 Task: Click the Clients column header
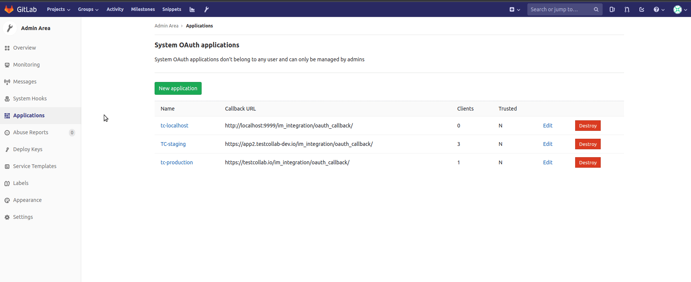tap(465, 109)
